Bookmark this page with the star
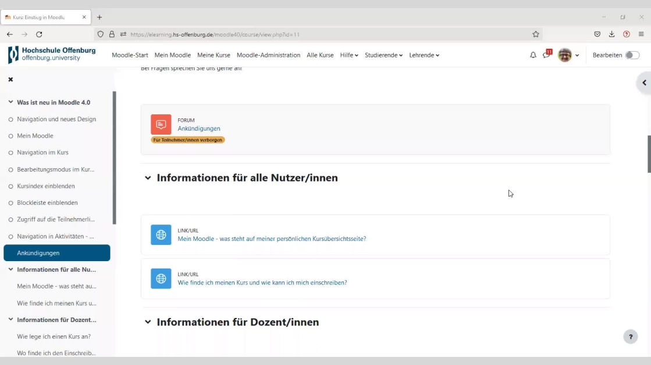The width and height of the screenshot is (651, 365). (536, 34)
